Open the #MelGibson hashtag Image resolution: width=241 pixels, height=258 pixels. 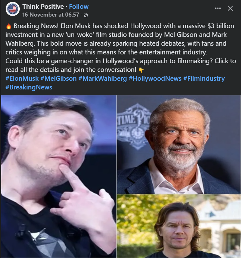tap(59, 78)
